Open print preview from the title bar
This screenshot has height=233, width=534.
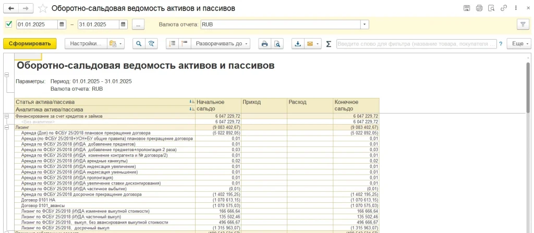coord(491,8)
